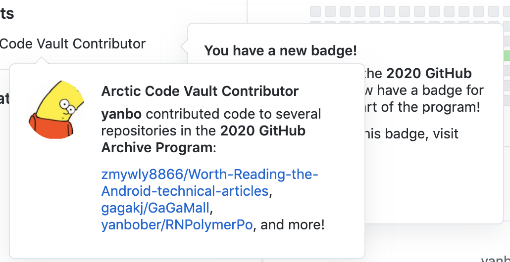Viewport: 510px width, 262px height.
Task: Click the left-pointing caret of the badge notice
Action: tap(185, 47)
